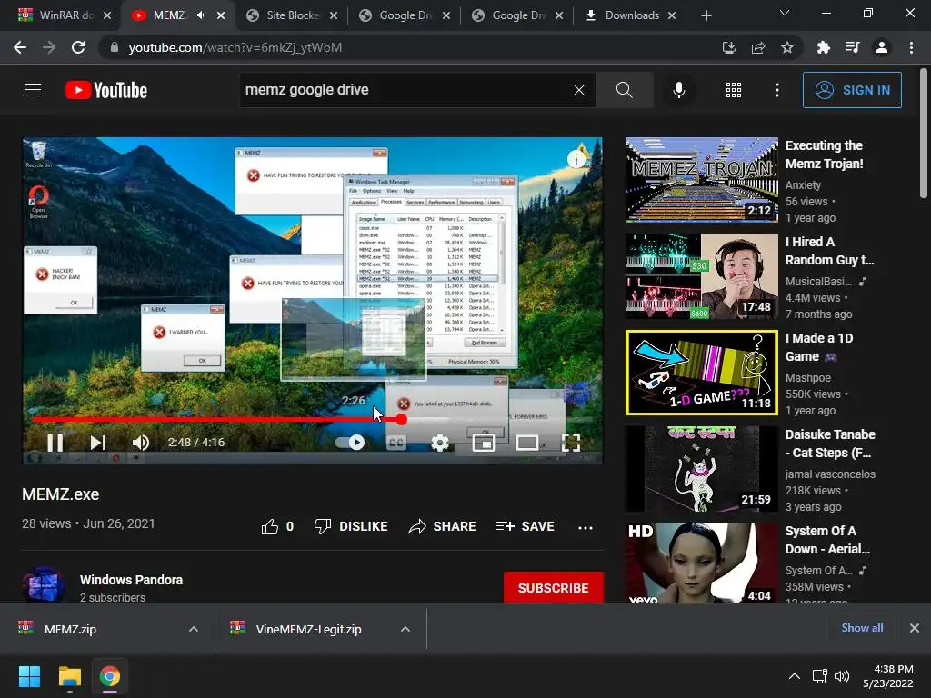Switch to the first Google Drive tab

pyautogui.click(x=405, y=15)
